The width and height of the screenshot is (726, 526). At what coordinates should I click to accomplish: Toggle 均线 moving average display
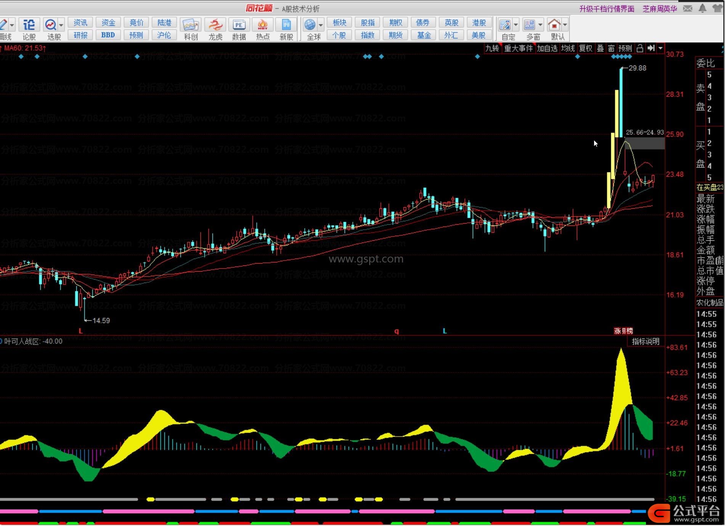point(568,48)
